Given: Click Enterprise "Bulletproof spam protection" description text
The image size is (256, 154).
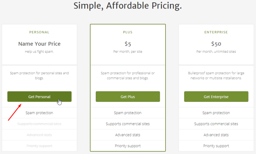Looking at the screenshot, I should pos(216,75).
